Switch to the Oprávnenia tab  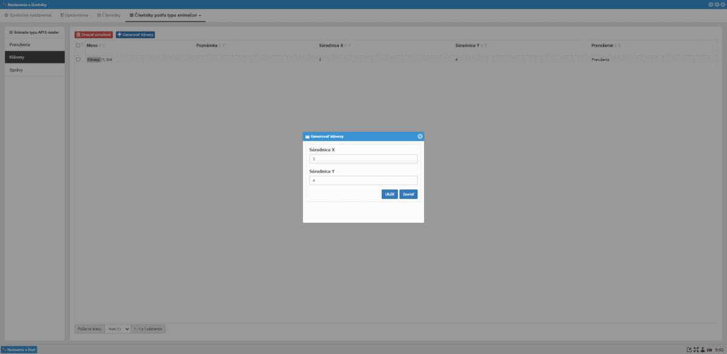coord(75,15)
